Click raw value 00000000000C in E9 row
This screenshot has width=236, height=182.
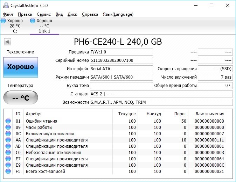coord(209,165)
